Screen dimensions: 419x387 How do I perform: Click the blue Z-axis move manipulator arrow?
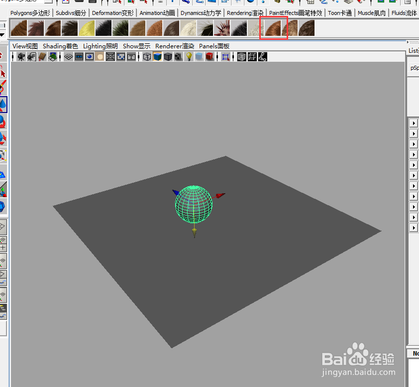point(176,192)
